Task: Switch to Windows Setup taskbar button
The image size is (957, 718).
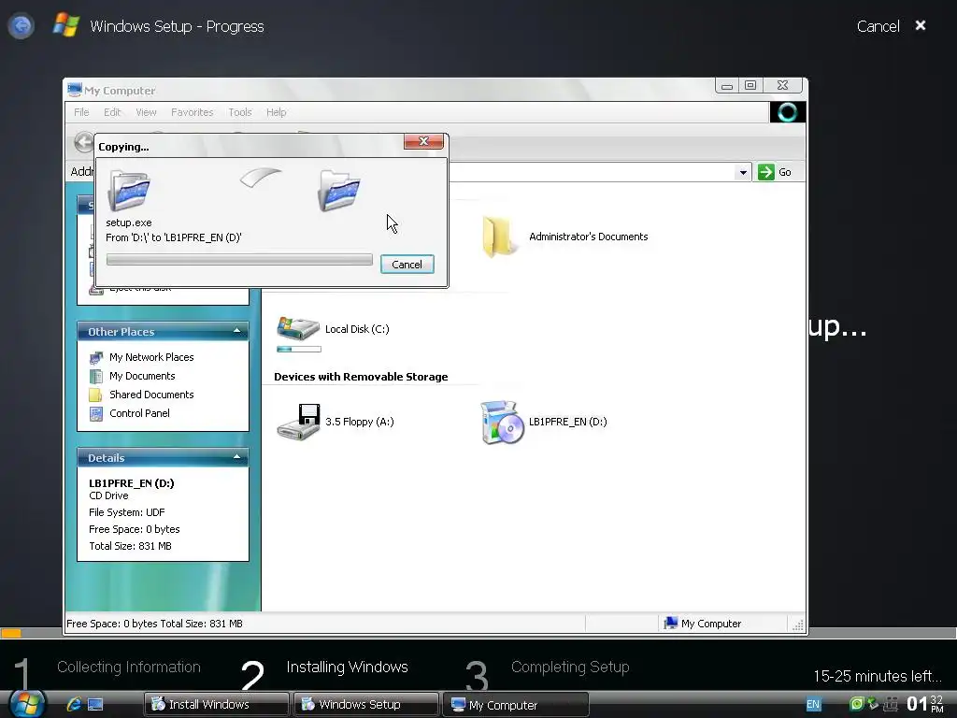Action: coord(365,704)
